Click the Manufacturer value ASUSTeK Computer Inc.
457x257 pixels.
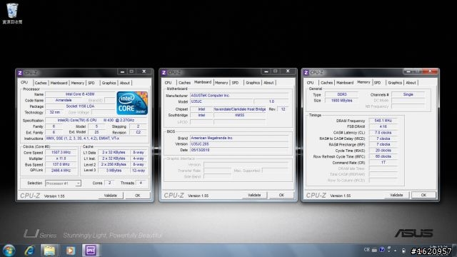pos(239,96)
